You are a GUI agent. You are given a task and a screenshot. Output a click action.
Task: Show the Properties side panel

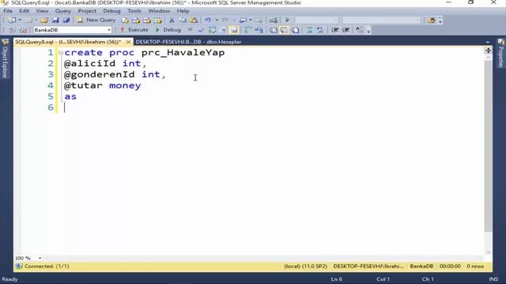pos(500,54)
